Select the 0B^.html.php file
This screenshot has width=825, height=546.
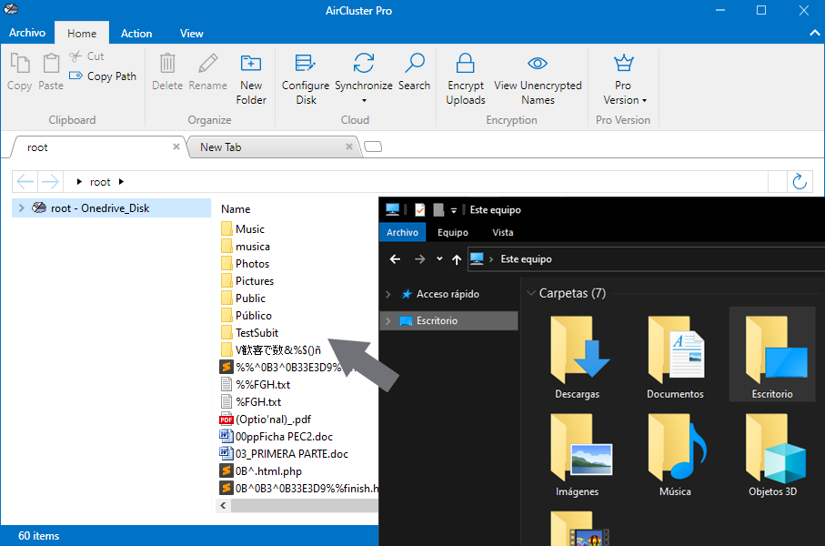tap(261, 471)
